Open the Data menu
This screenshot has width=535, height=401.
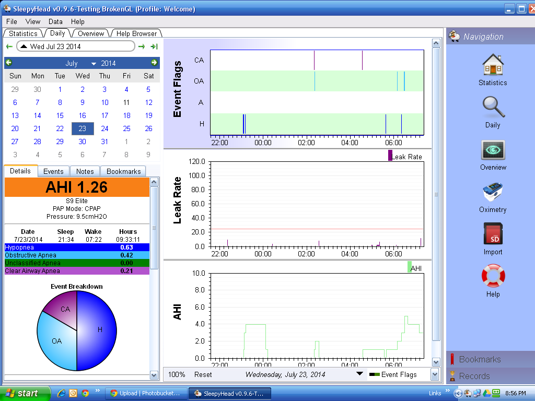[55, 21]
